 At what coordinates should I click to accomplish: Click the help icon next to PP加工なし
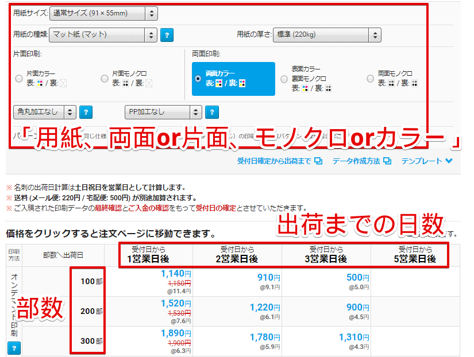click(211, 112)
